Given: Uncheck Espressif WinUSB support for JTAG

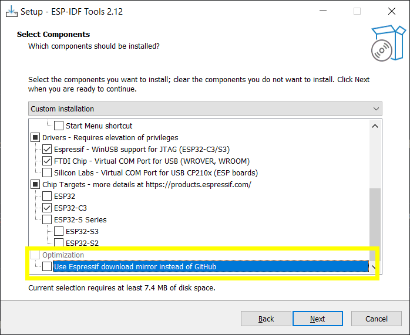Looking at the screenshot, I should click(x=47, y=150).
